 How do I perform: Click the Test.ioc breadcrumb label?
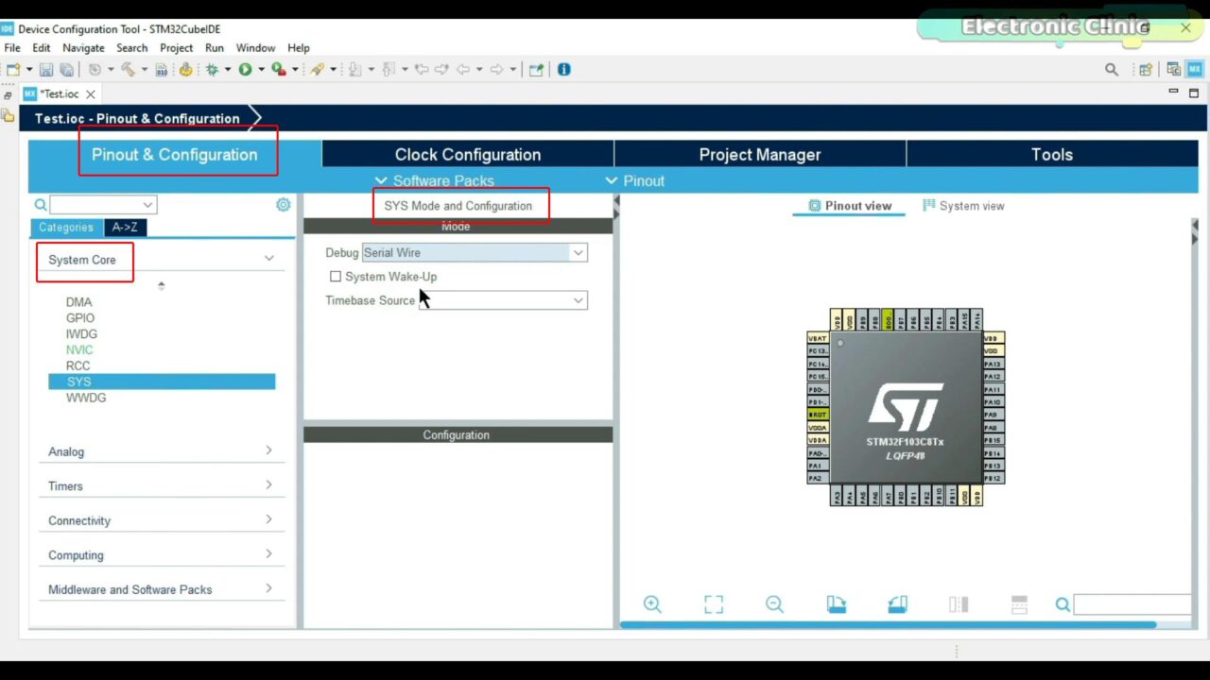point(137,118)
